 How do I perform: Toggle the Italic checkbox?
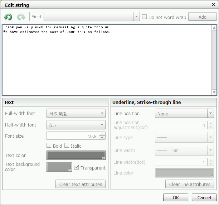click(x=67, y=146)
